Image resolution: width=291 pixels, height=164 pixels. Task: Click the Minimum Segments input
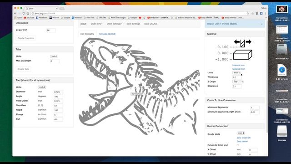coord(255,108)
